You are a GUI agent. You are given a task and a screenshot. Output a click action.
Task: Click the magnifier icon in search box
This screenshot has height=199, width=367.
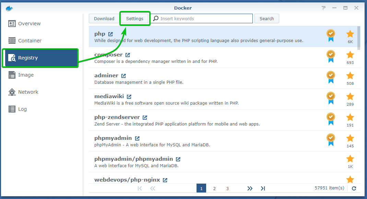(156, 18)
